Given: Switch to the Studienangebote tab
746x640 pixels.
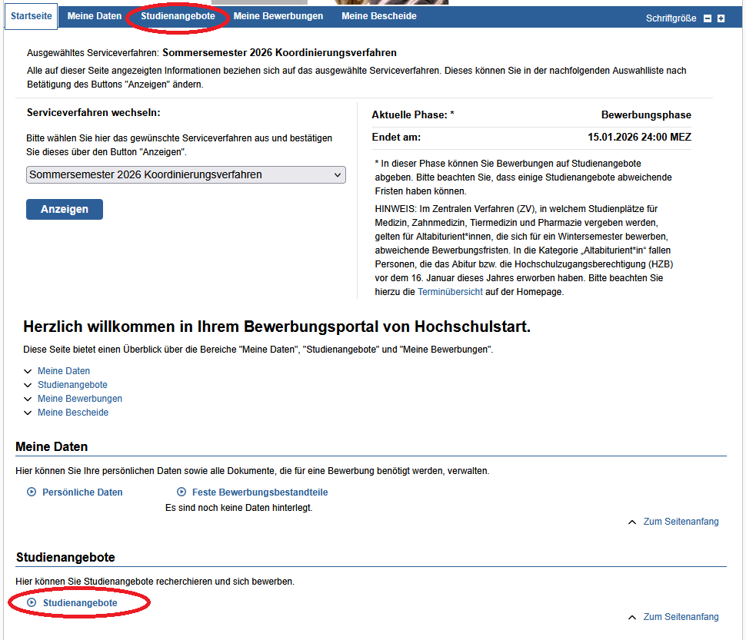Looking at the screenshot, I should click(178, 16).
